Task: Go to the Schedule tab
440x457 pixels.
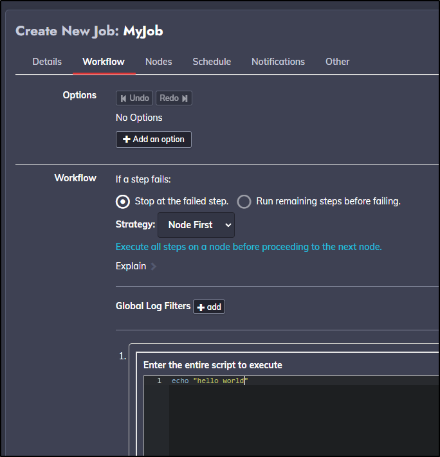Action: (x=212, y=62)
